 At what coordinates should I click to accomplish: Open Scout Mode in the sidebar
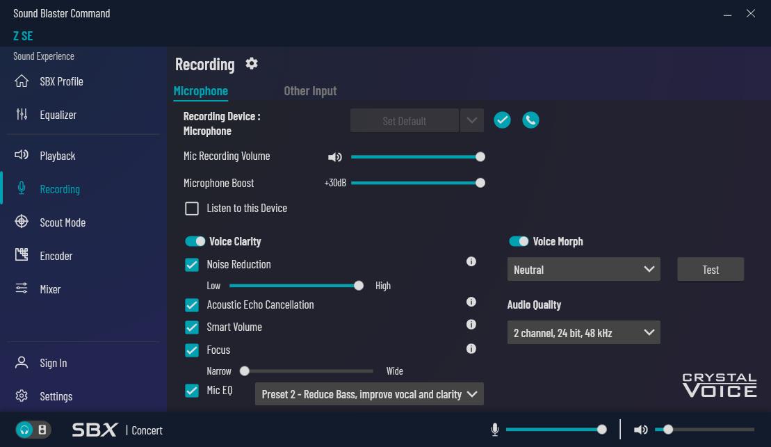(x=62, y=222)
